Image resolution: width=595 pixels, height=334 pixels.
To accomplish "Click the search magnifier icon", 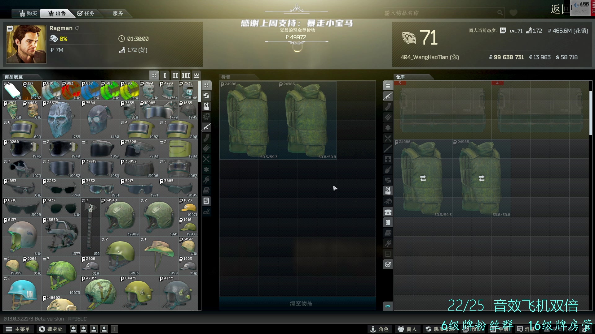I will coord(500,13).
